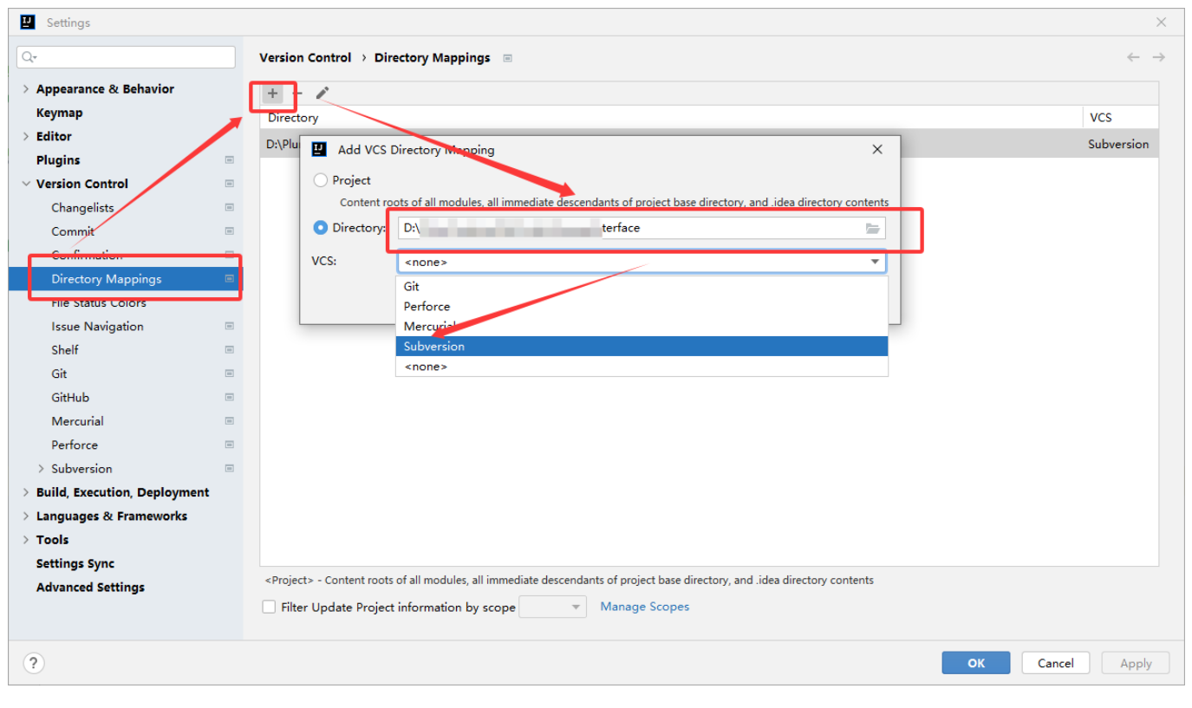The height and width of the screenshot is (708, 1192).
Task: Click the VCS column header
Action: tap(1120, 118)
